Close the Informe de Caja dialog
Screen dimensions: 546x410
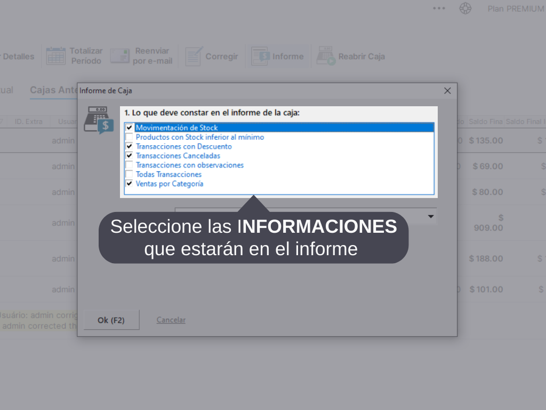(447, 91)
